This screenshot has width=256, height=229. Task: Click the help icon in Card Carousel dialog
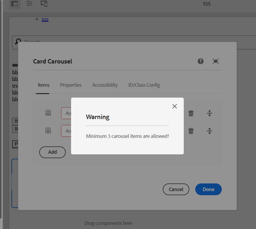(201, 61)
